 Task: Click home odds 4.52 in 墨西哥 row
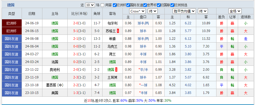click(x=172, y=85)
